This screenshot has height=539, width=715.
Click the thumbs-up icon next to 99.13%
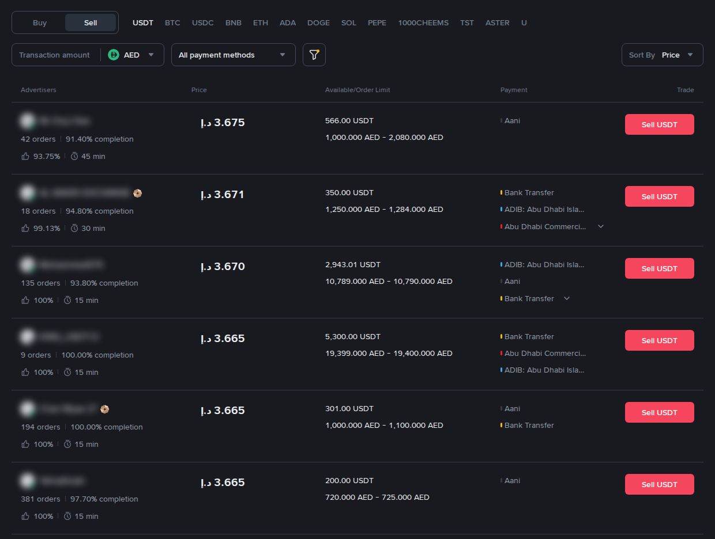click(x=25, y=228)
